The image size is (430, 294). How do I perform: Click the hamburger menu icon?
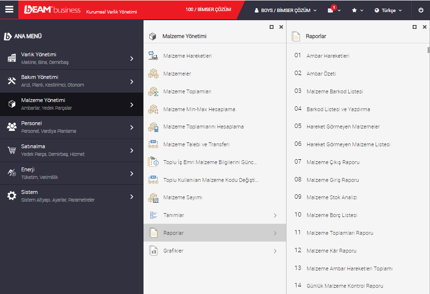coord(9,10)
